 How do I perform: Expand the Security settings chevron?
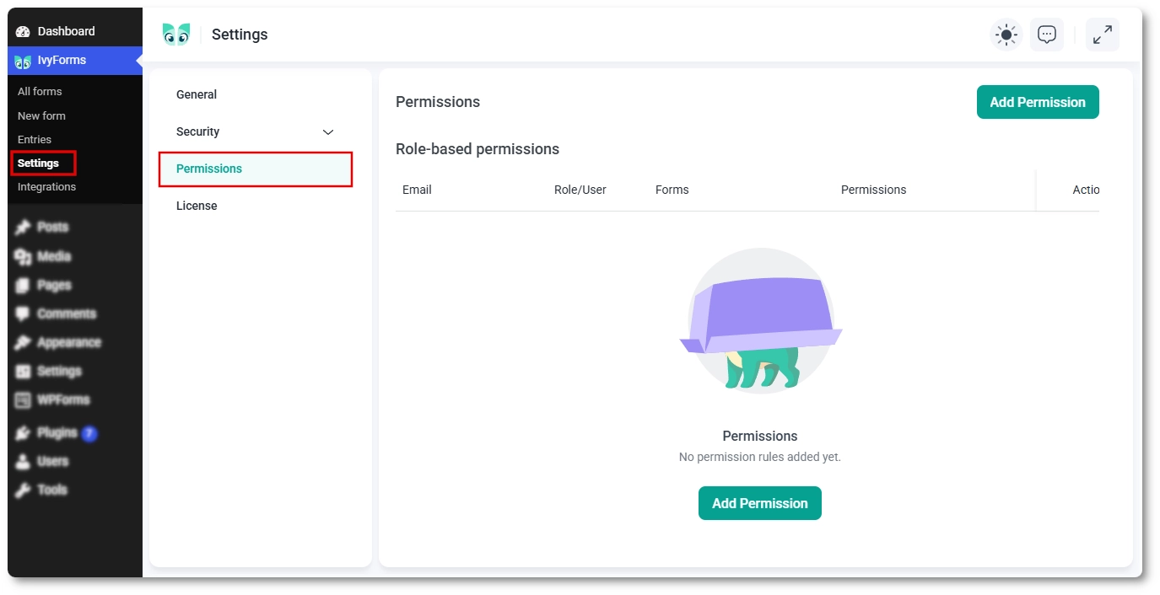[x=328, y=132]
